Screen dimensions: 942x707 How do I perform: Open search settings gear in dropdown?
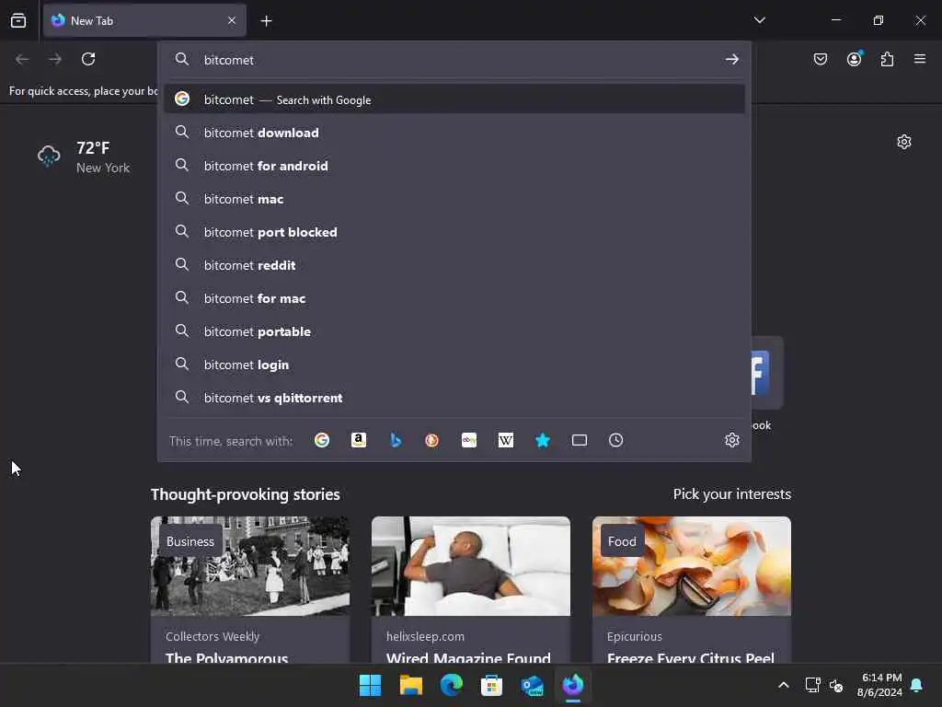(x=731, y=440)
